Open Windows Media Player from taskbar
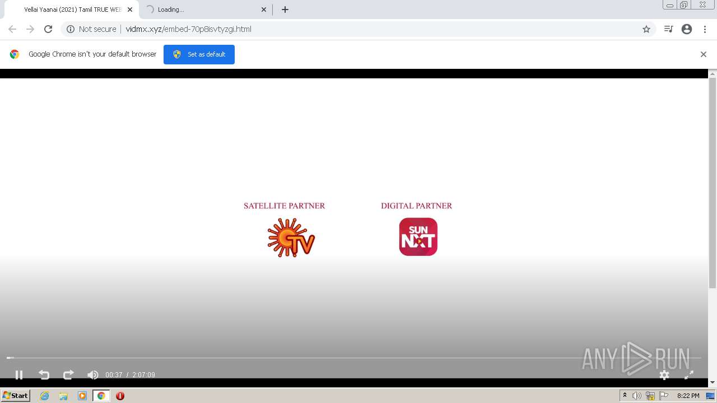The width and height of the screenshot is (717, 403). pos(82,396)
